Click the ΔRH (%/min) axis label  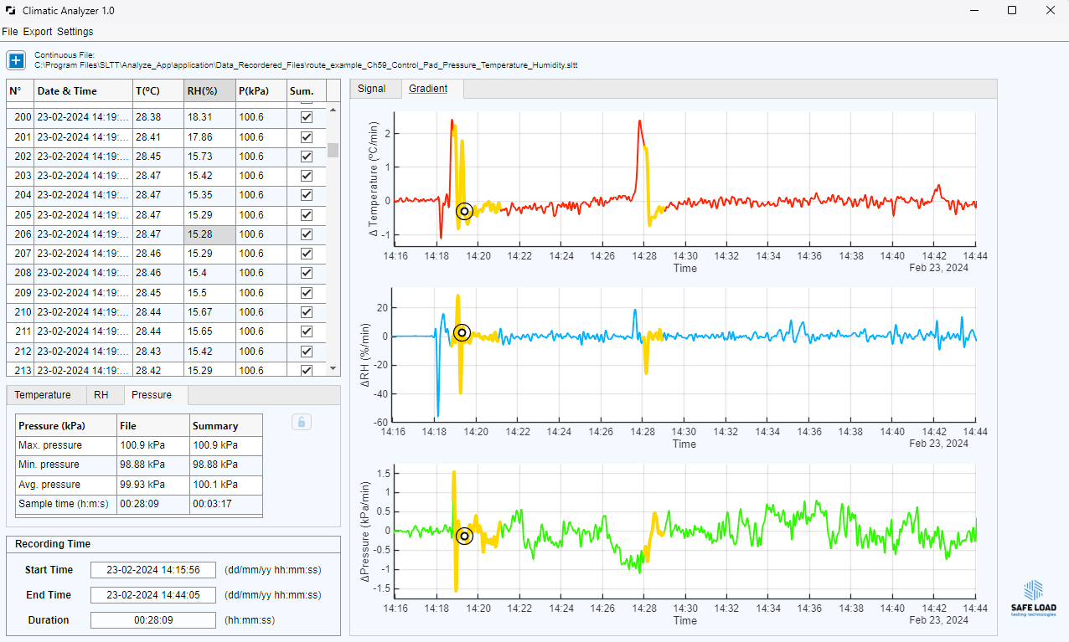click(365, 355)
